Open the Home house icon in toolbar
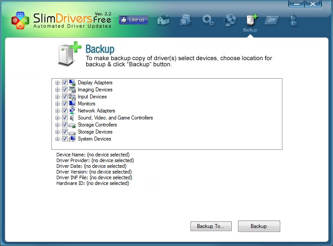This screenshot has height=246, width=333. click(x=163, y=20)
